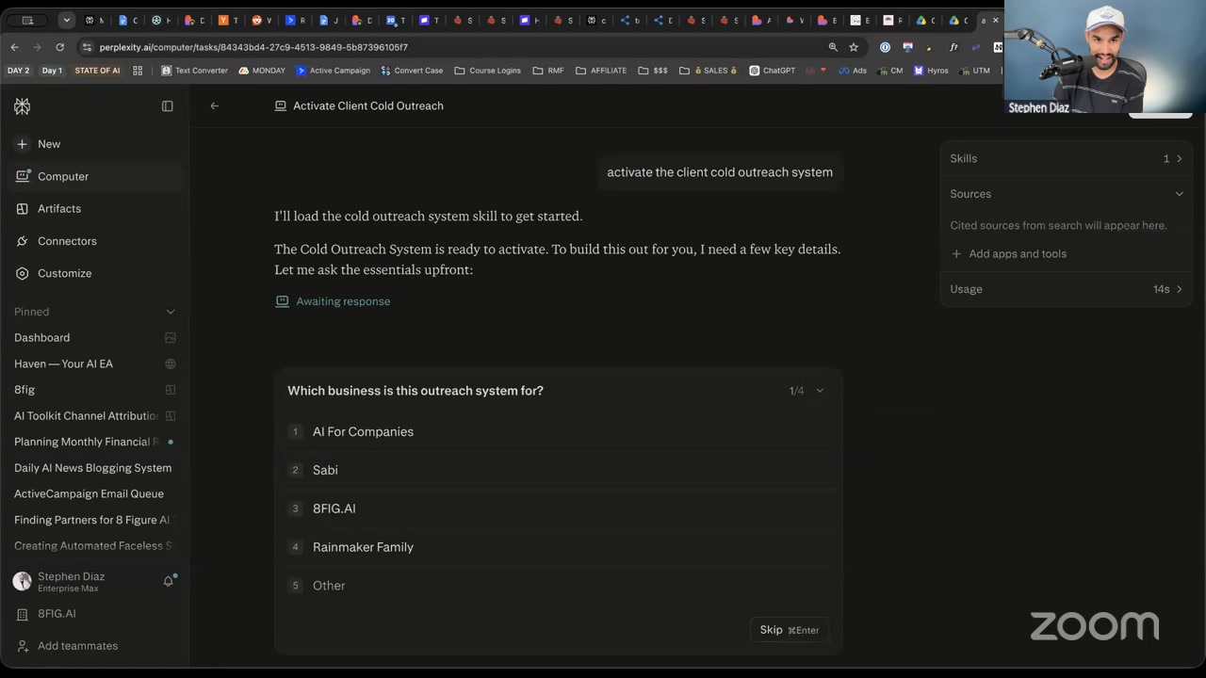Click the browser address bar URL

pos(253,47)
